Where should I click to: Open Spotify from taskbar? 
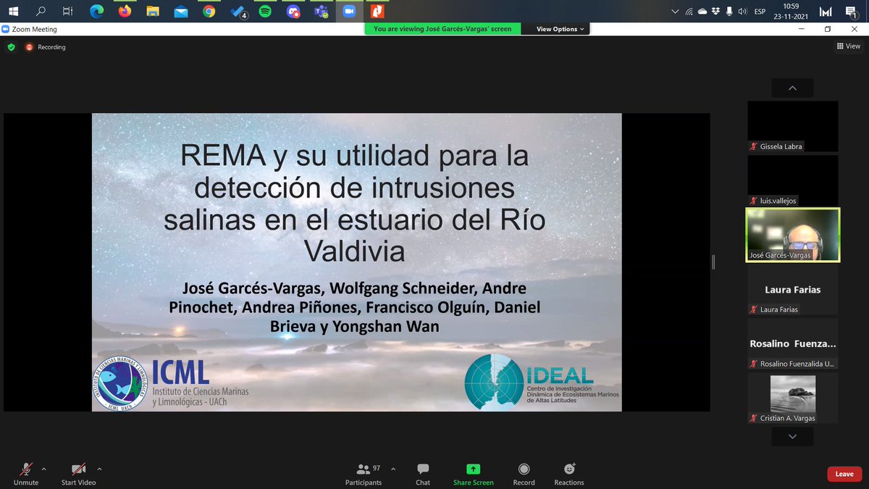pyautogui.click(x=265, y=11)
